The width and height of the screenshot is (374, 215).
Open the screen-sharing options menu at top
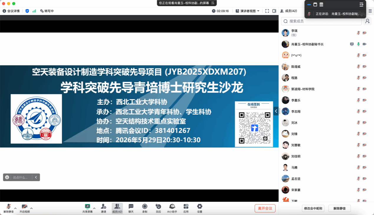(x=213, y=3)
